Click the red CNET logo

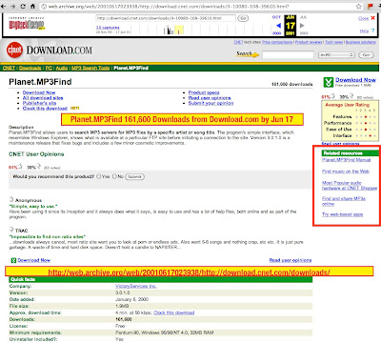click(14, 50)
